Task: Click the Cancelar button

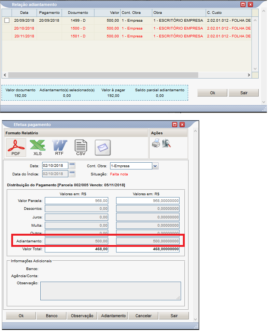Action: coord(143,316)
